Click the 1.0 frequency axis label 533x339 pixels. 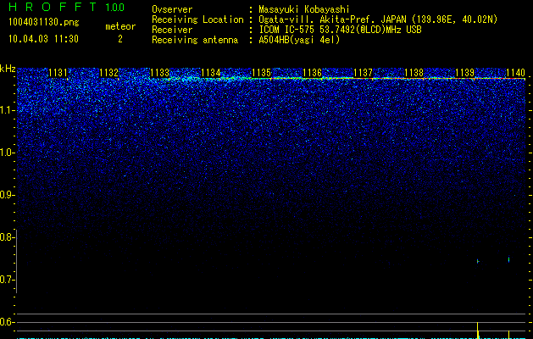pos(7,153)
